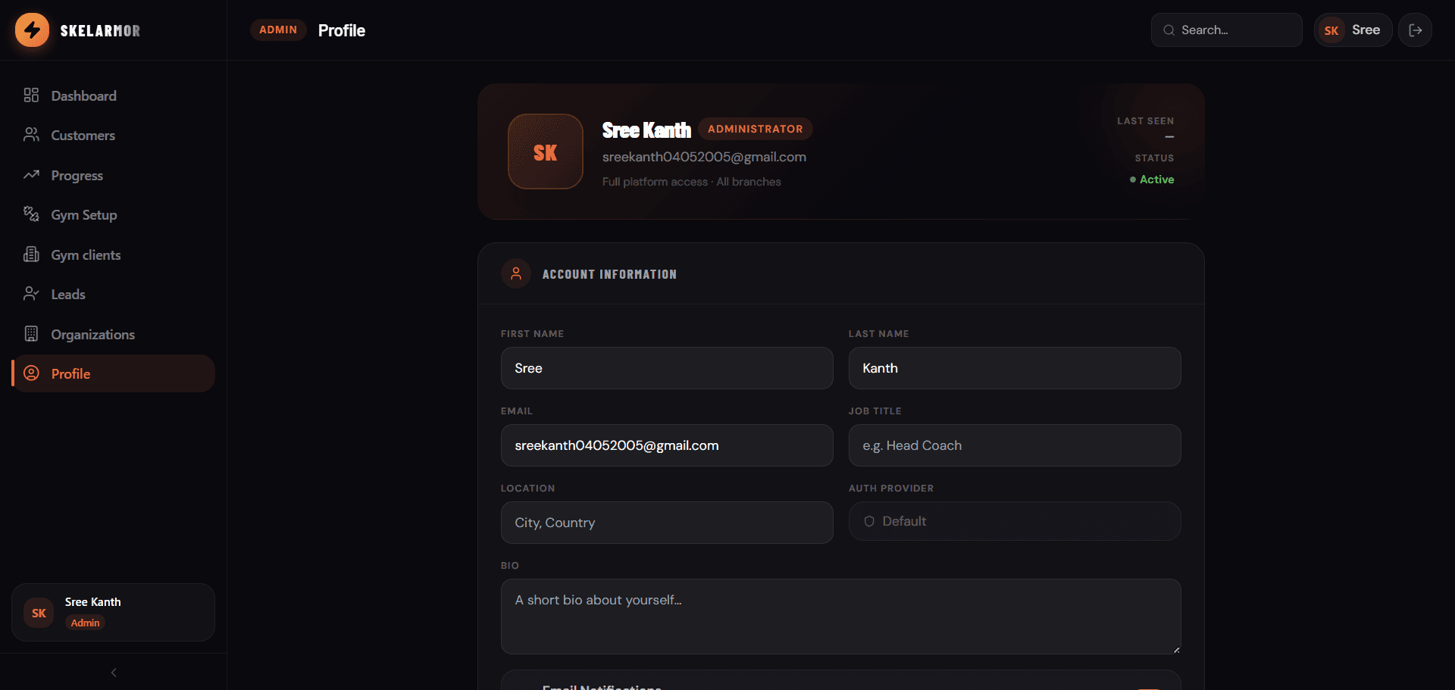Click the Profile user-circle icon

pyautogui.click(x=31, y=373)
